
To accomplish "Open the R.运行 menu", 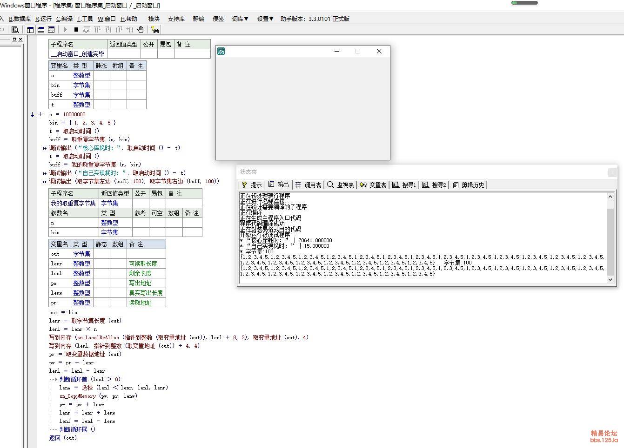I will point(43,19).
